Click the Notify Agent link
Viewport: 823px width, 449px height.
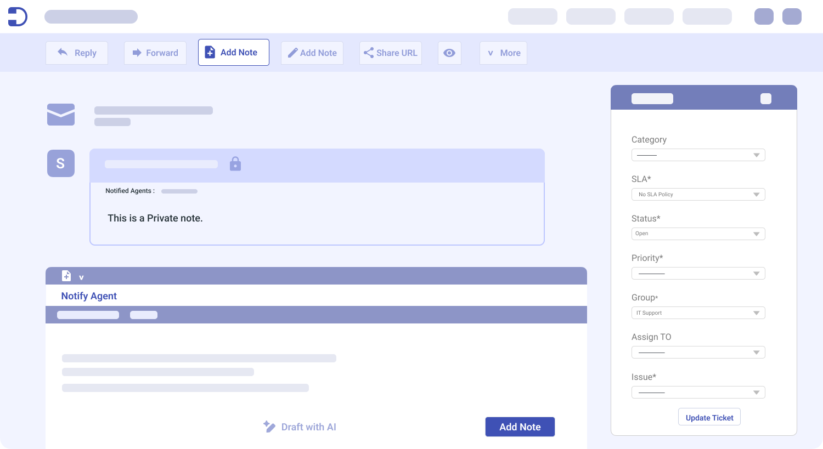[89, 296]
